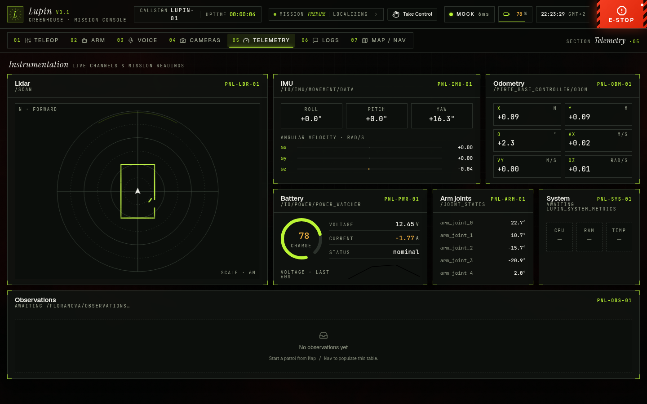This screenshot has width=647, height=404.
Task: Click the MOCK 6ms connection indicator
Action: pos(470,14)
